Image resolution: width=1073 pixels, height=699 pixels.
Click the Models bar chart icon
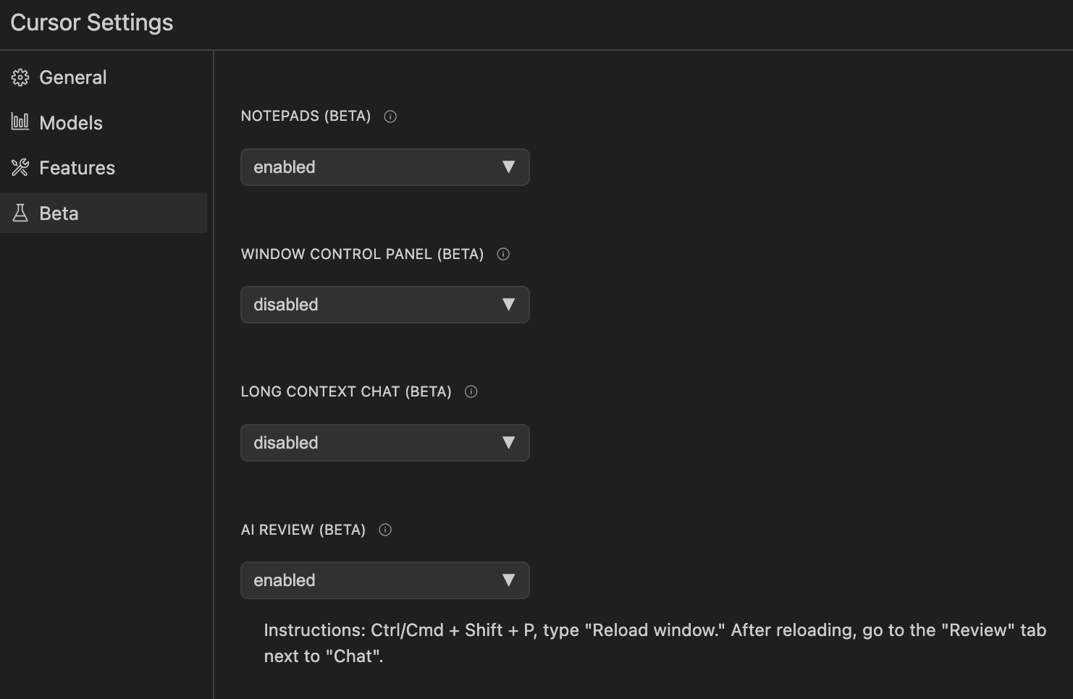20,122
